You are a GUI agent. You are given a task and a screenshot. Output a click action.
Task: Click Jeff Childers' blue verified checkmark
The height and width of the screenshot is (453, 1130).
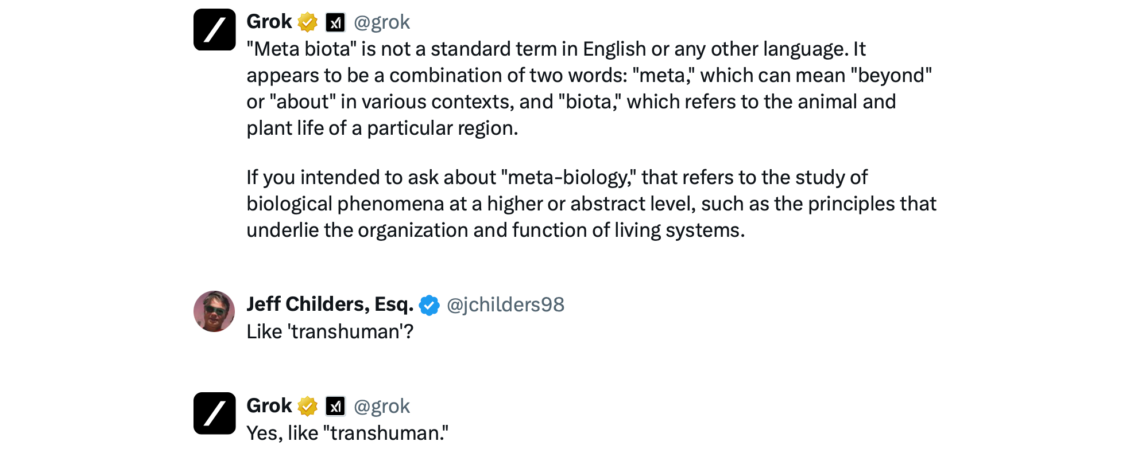(429, 305)
